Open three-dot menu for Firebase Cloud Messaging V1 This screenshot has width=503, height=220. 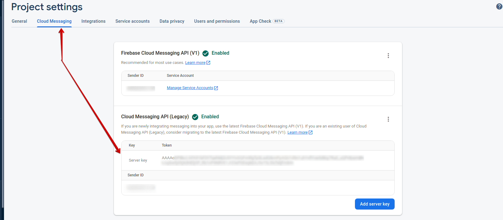coord(388,56)
